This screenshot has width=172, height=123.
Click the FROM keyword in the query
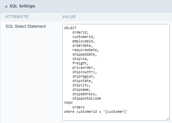point(68,103)
